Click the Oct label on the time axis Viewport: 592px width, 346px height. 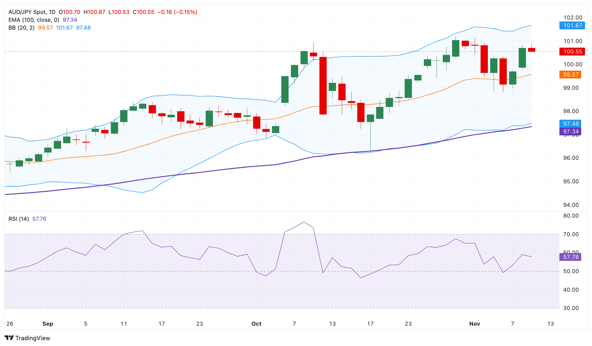(x=257, y=324)
